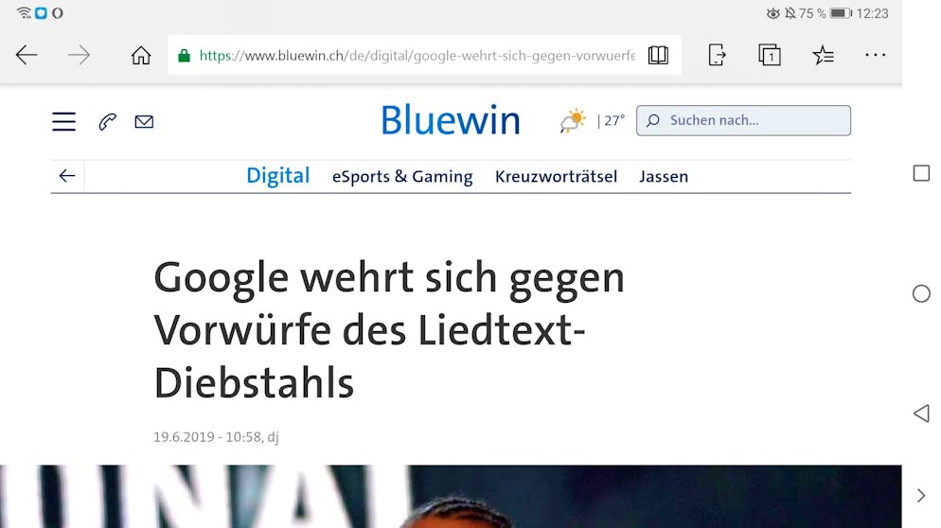The image size is (941, 528).
Task: Click the back arrow in category bar
Action: tap(67, 176)
